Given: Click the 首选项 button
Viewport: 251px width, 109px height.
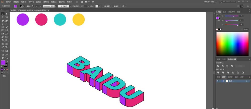Looking at the screenshot, I should coord(116,6).
